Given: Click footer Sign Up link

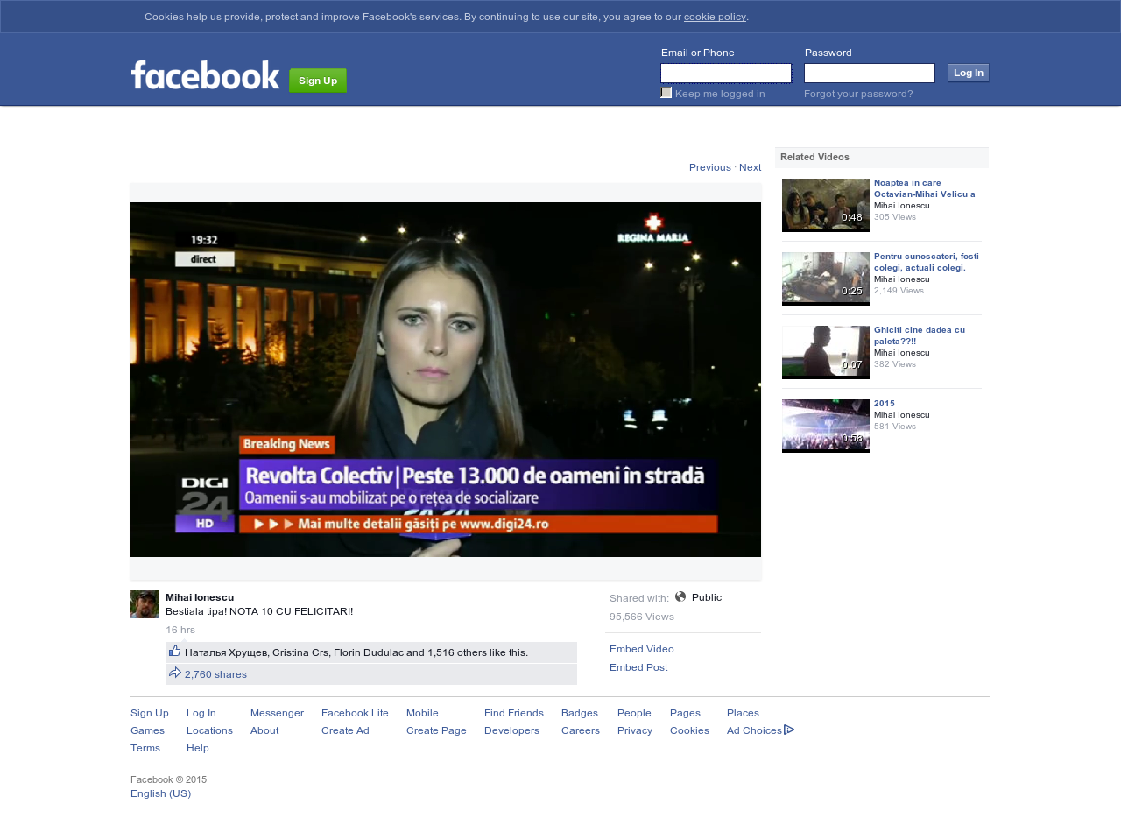Looking at the screenshot, I should pyautogui.click(x=150, y=713).
